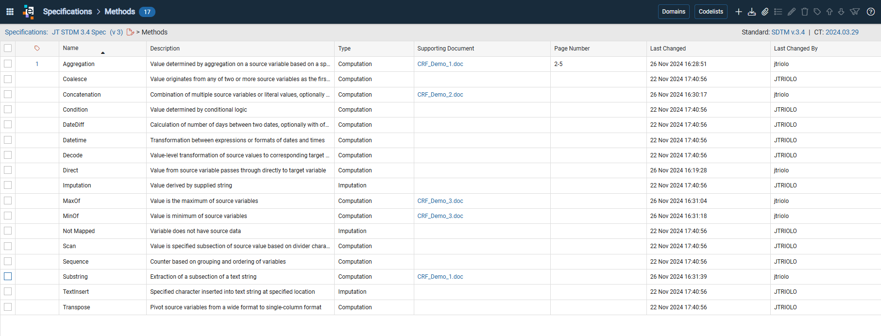Click the Methods count badge 17
This screenshot has width=881, height=336.
pyautogui.click(x=147, y=12)
